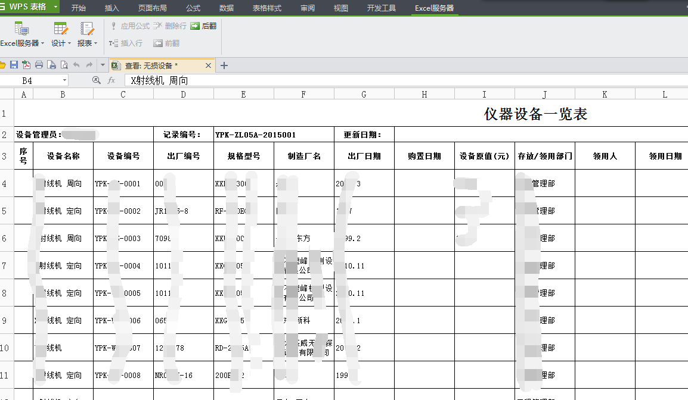The image size is (688, 400).
Task: Open the 报表 (report) tool
Action: [87, 34]
